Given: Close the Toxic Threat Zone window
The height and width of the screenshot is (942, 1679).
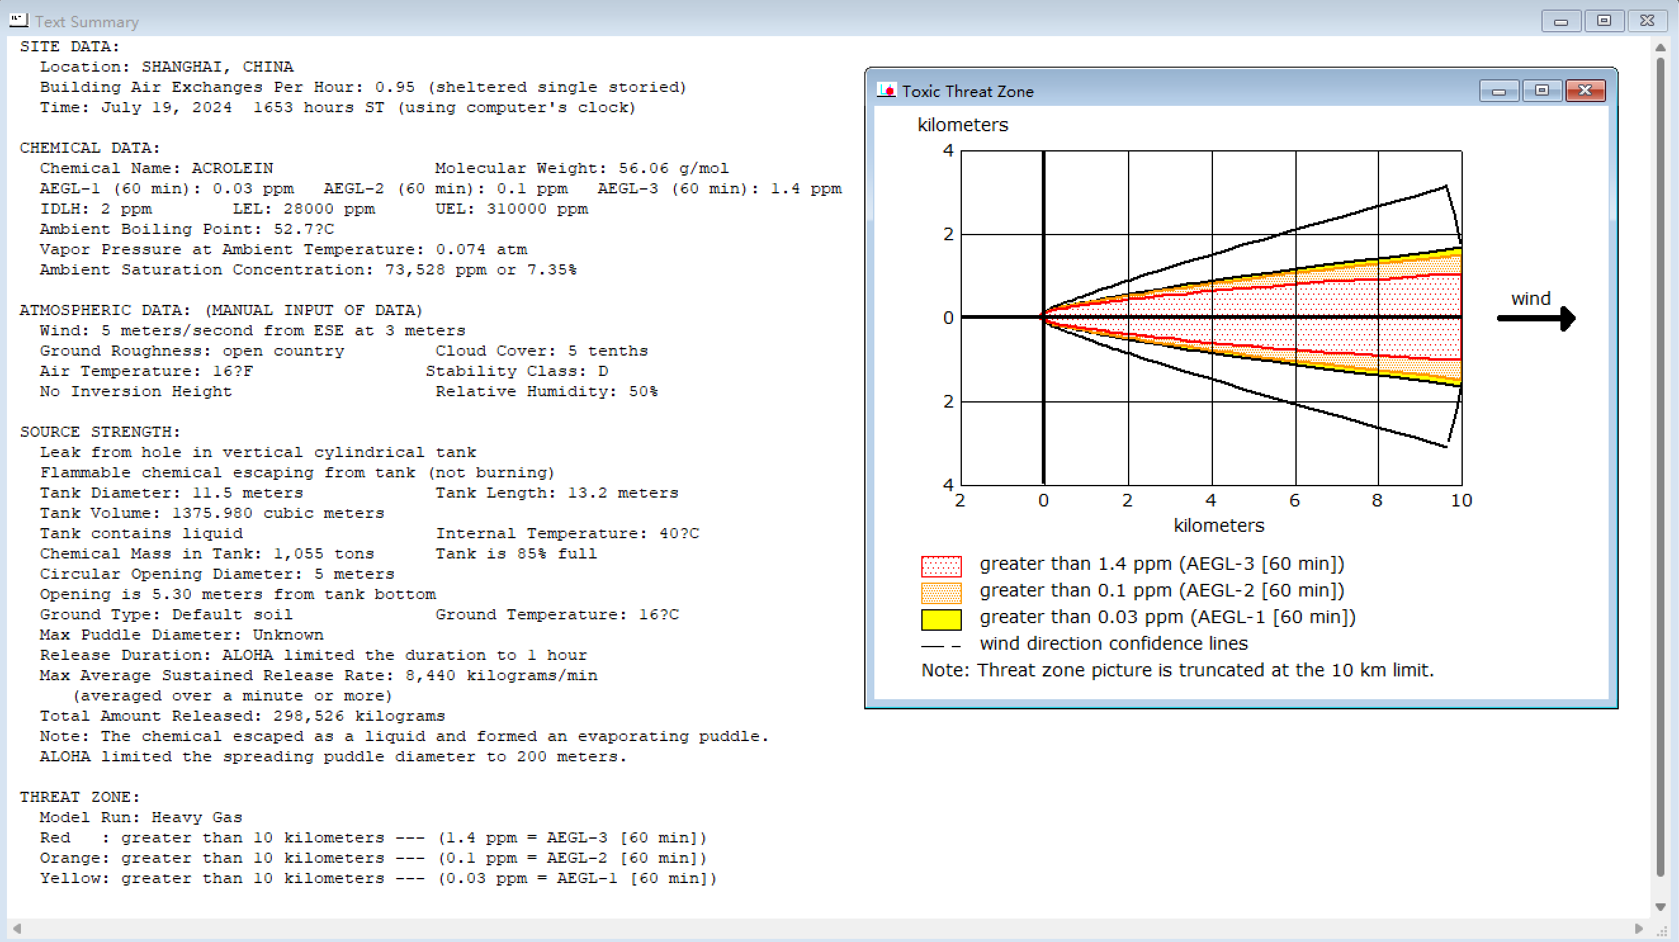Looking at the screenshot, I should 1585,91.
